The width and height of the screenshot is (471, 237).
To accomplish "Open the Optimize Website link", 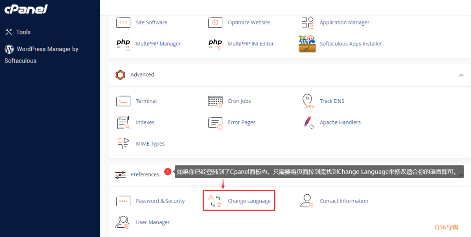I will [249, 23].
